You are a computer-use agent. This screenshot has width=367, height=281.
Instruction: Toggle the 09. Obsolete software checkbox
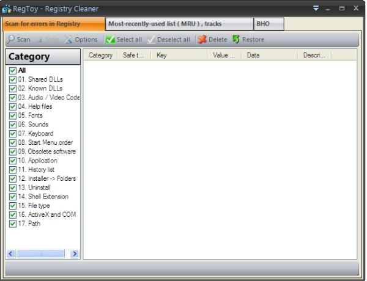point(13,151)
